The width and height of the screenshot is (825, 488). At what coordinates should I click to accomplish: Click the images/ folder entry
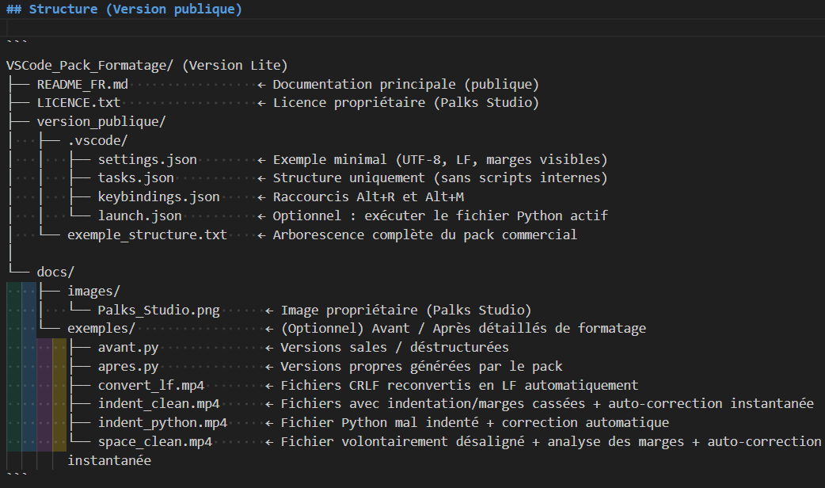pos(93,291)
